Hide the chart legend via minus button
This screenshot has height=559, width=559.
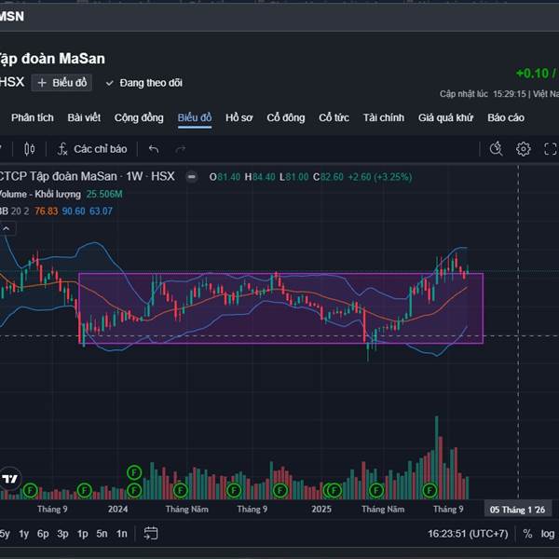point(191,176)
